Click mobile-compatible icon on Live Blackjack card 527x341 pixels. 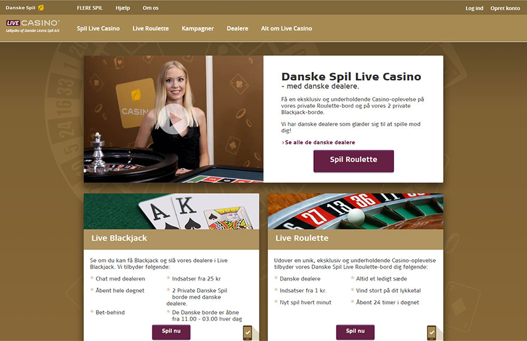click(x=247, y=333)
